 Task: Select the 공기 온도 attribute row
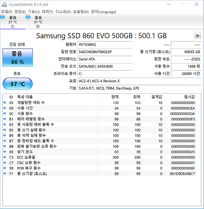click(99, 152)
